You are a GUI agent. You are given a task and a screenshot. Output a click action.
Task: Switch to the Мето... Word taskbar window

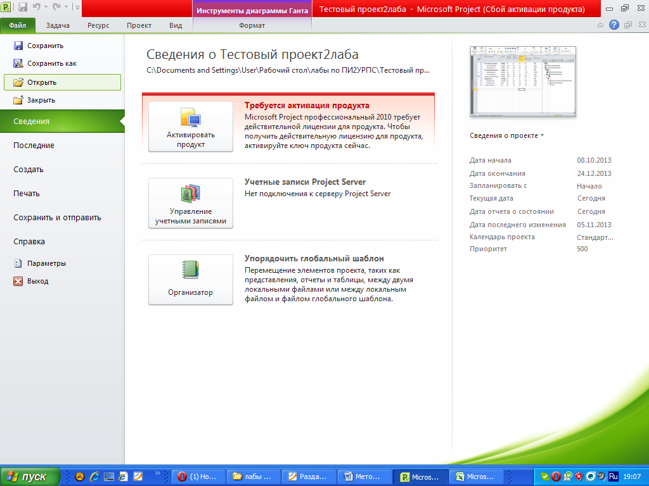point(364,477)
